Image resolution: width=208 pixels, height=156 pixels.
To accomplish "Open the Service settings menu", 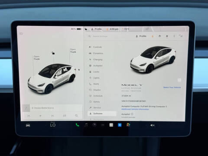I will point(95,108).
